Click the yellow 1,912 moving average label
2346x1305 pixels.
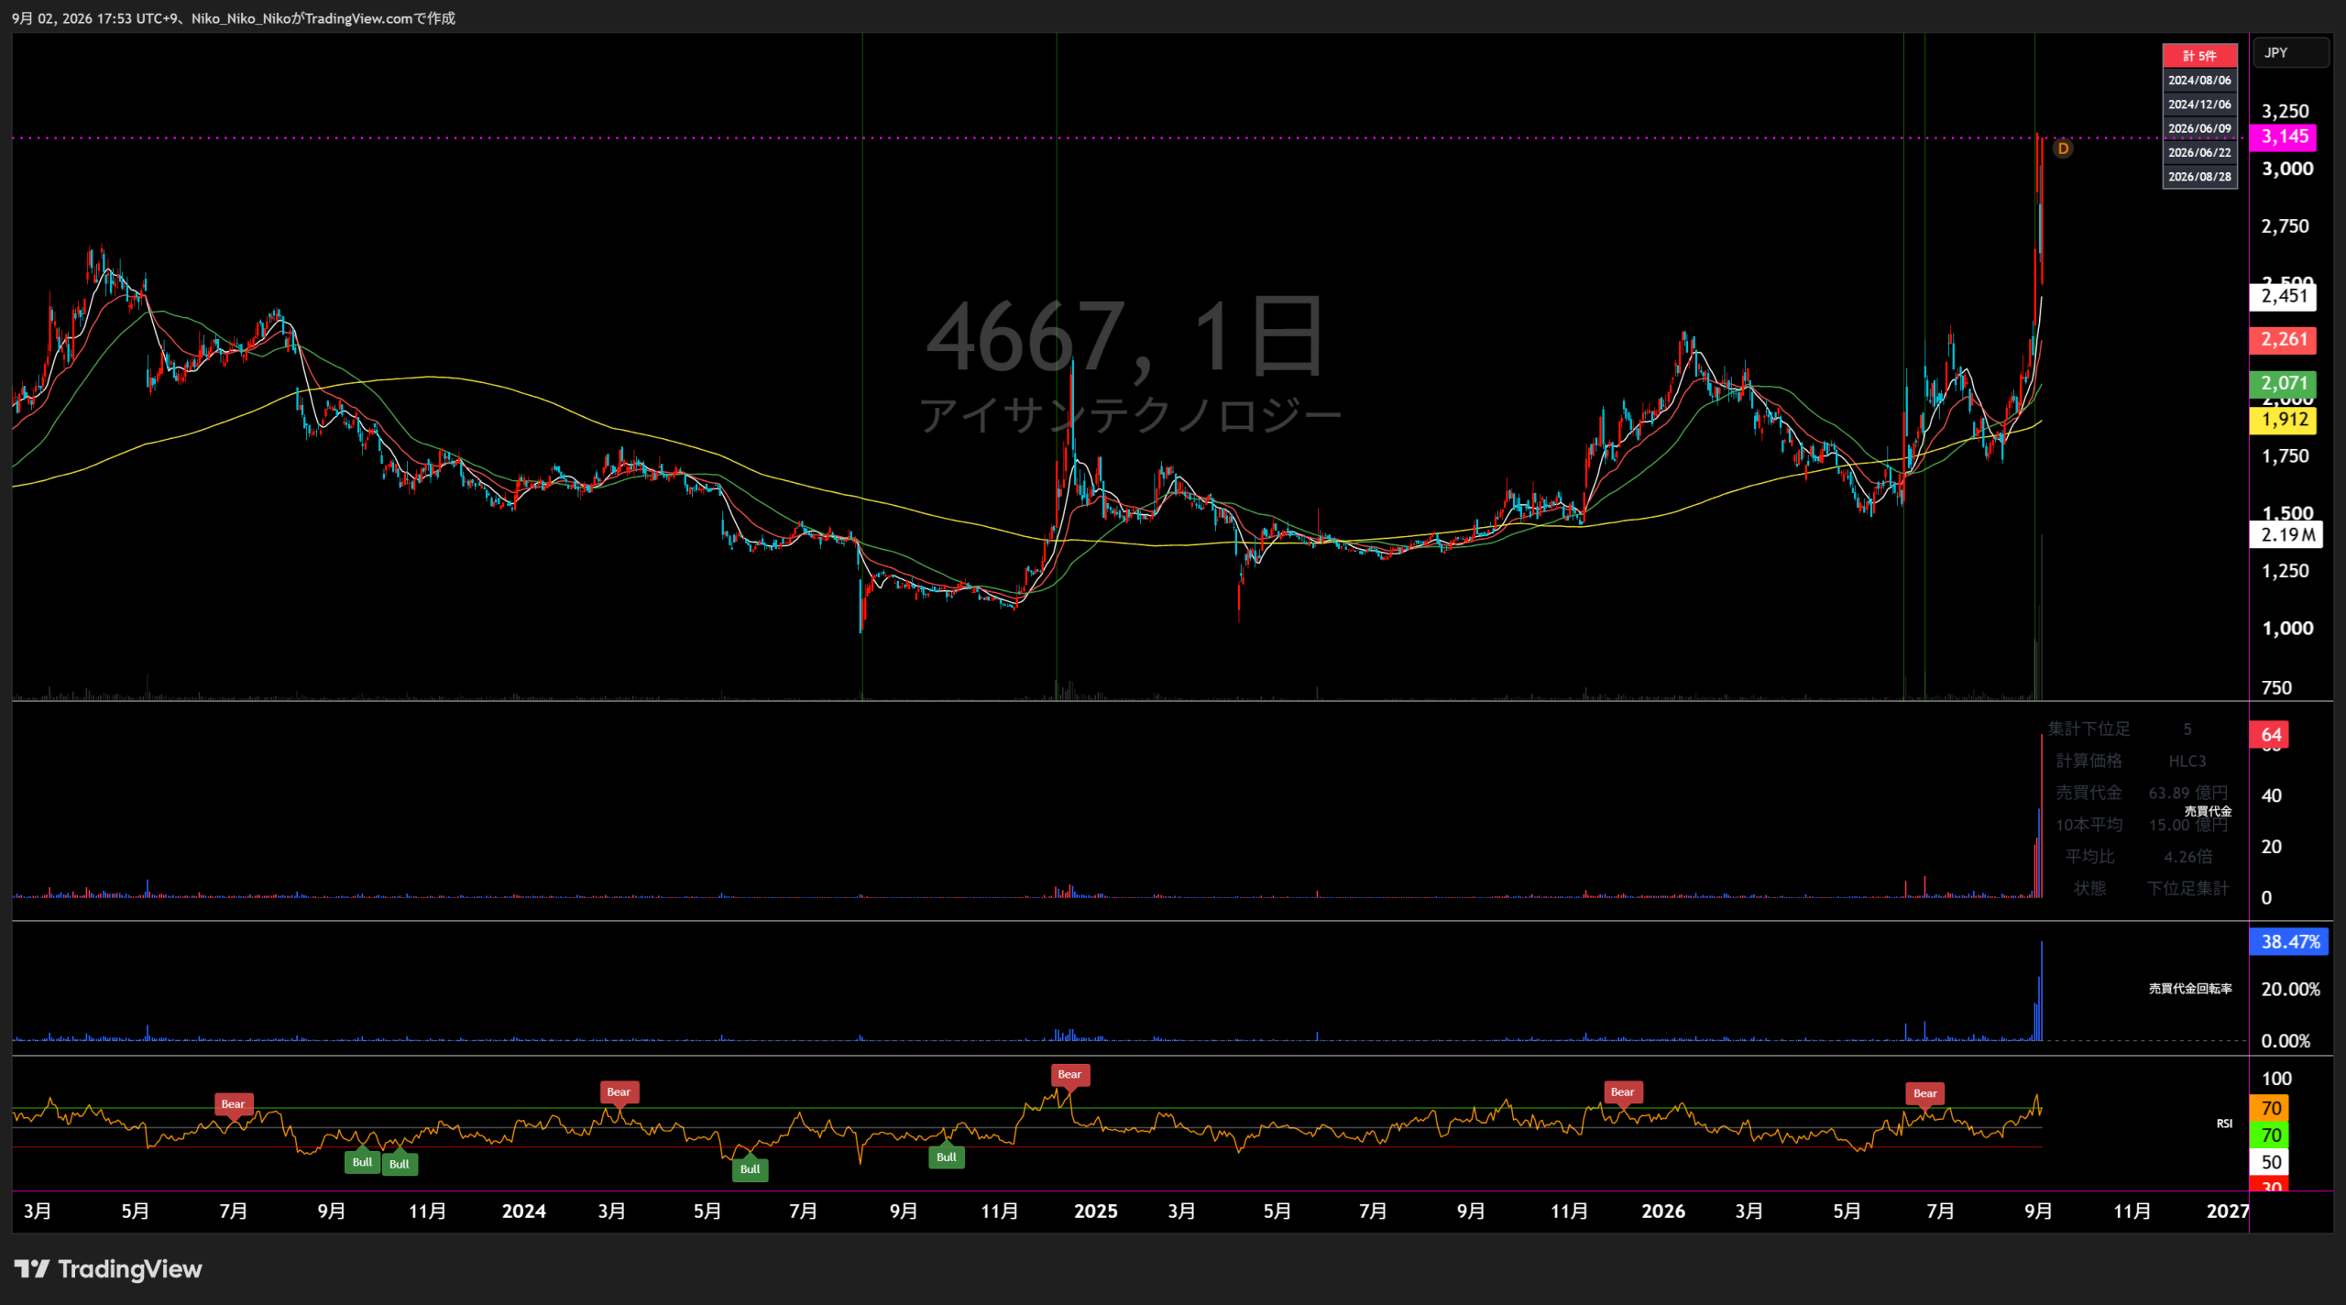tap(2284, 420)
